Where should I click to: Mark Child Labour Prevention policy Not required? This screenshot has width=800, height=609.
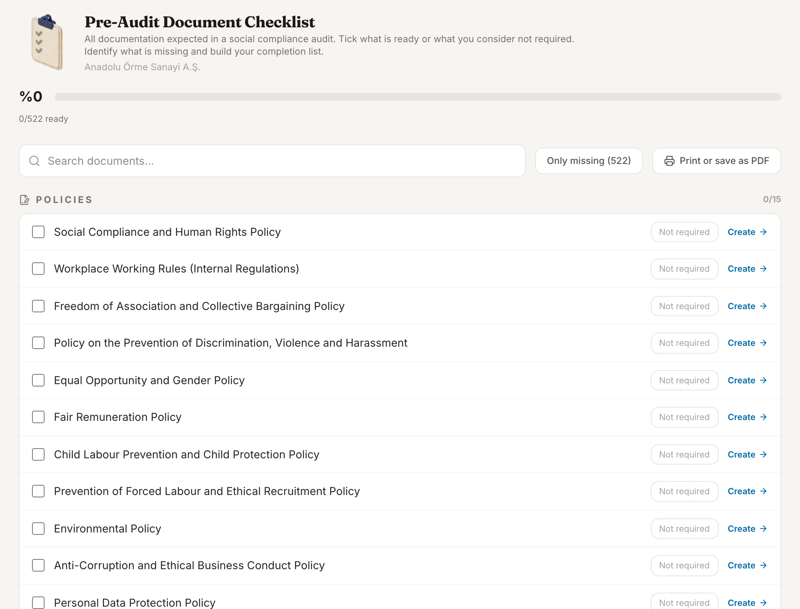pyautogui.click(x=684, y=454)
